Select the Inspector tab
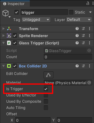This screenshot has width=94, height=123. [15, 4]
